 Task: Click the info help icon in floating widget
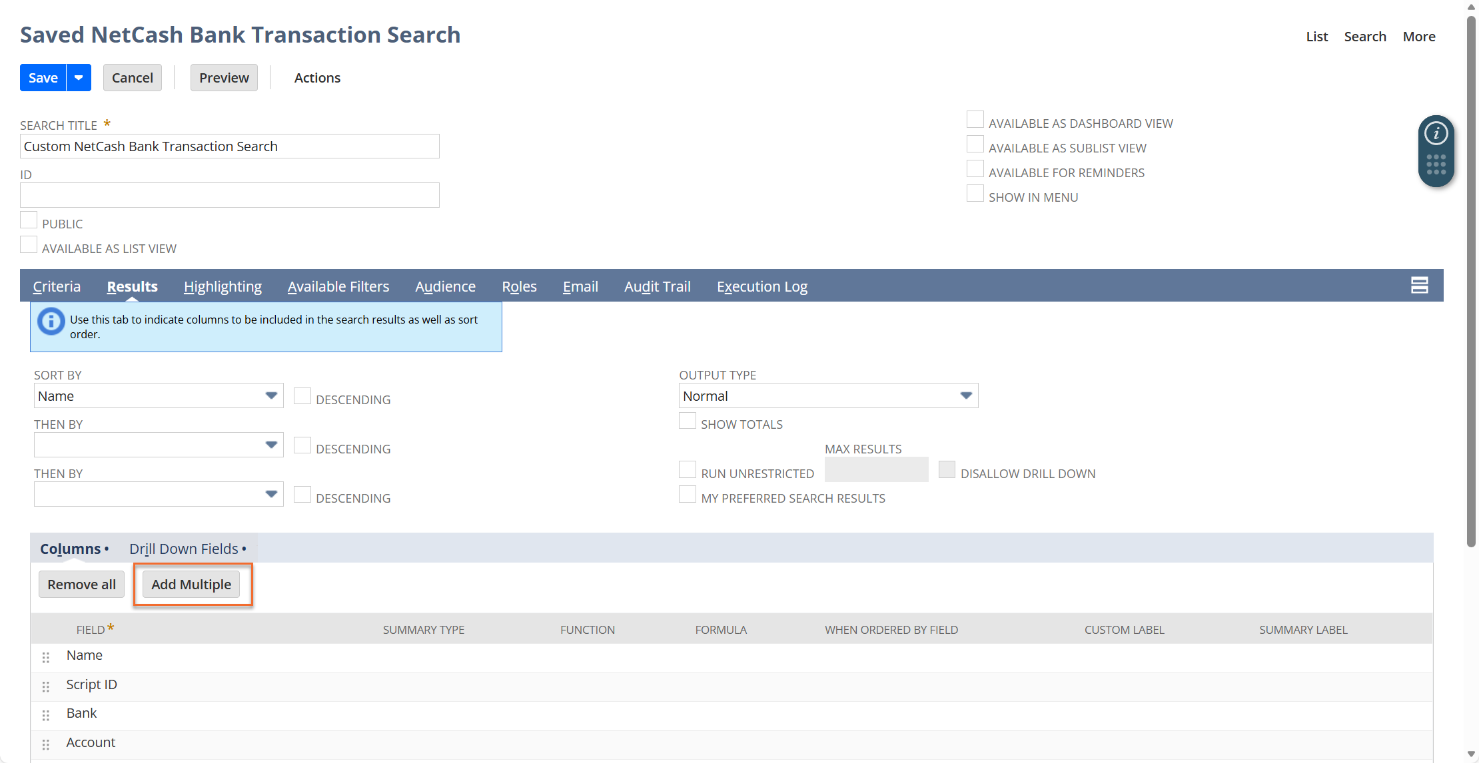[1436, 134]
